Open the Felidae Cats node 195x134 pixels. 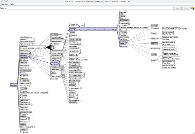tap(122, 17)
